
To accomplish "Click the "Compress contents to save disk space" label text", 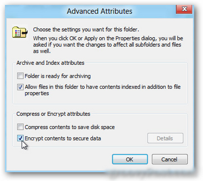I will (70, 127).
